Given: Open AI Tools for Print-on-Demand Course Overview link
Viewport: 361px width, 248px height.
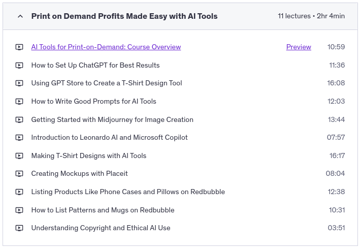Looking at the screenshot, I should pyautogui.click(x=106, y=47).
